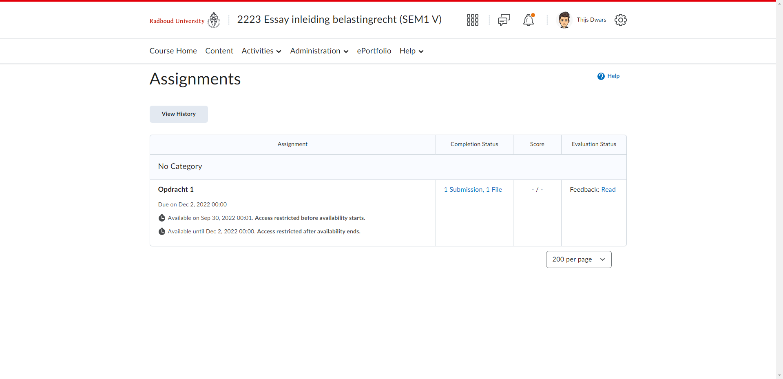Screen dimensions: 783x379
Task: Click the scrollbar down arrow
Action: (x=779, y=375)
